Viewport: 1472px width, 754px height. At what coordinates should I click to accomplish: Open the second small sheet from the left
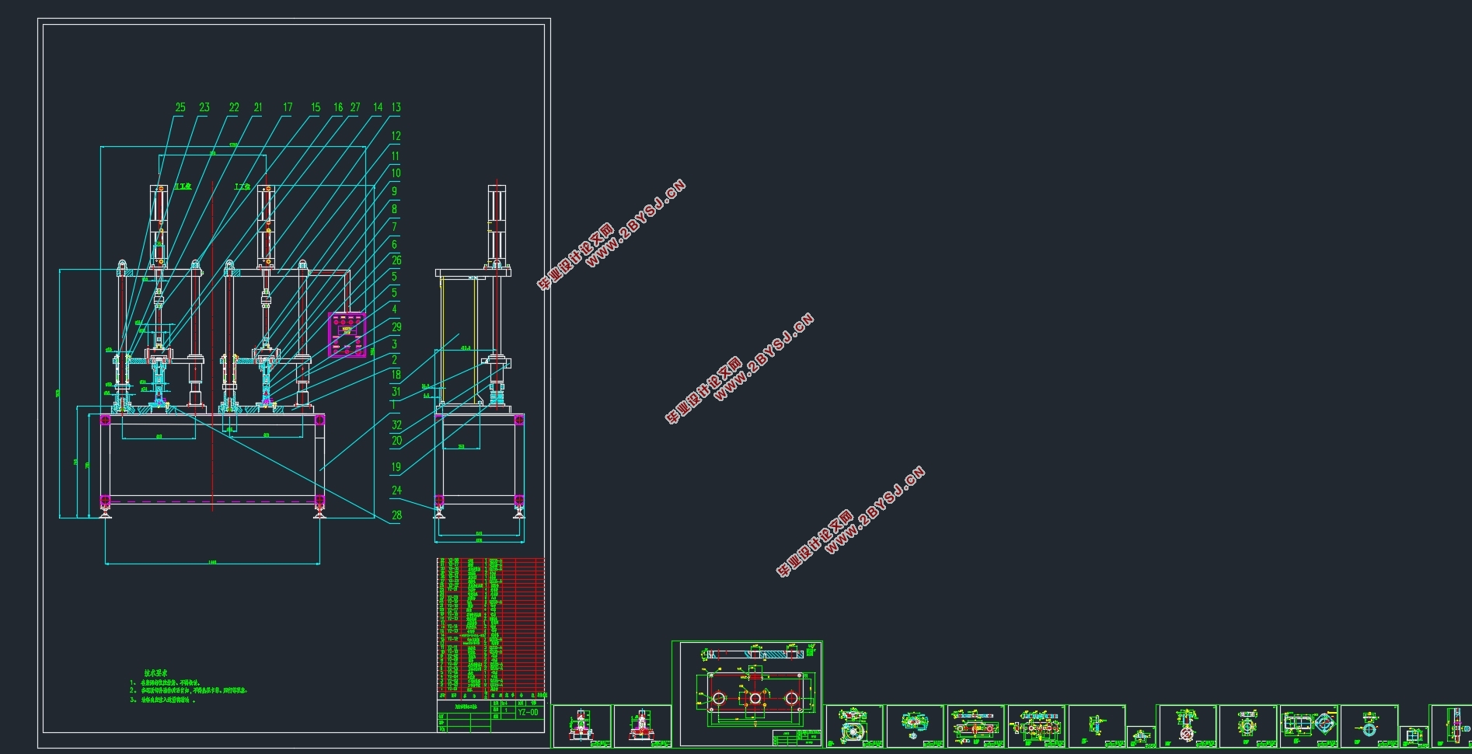pyautogui.click(x=643, y=726)
